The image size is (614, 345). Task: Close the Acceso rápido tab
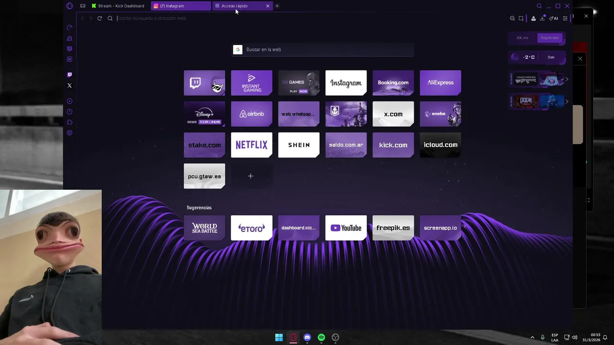tap(268, 6)
